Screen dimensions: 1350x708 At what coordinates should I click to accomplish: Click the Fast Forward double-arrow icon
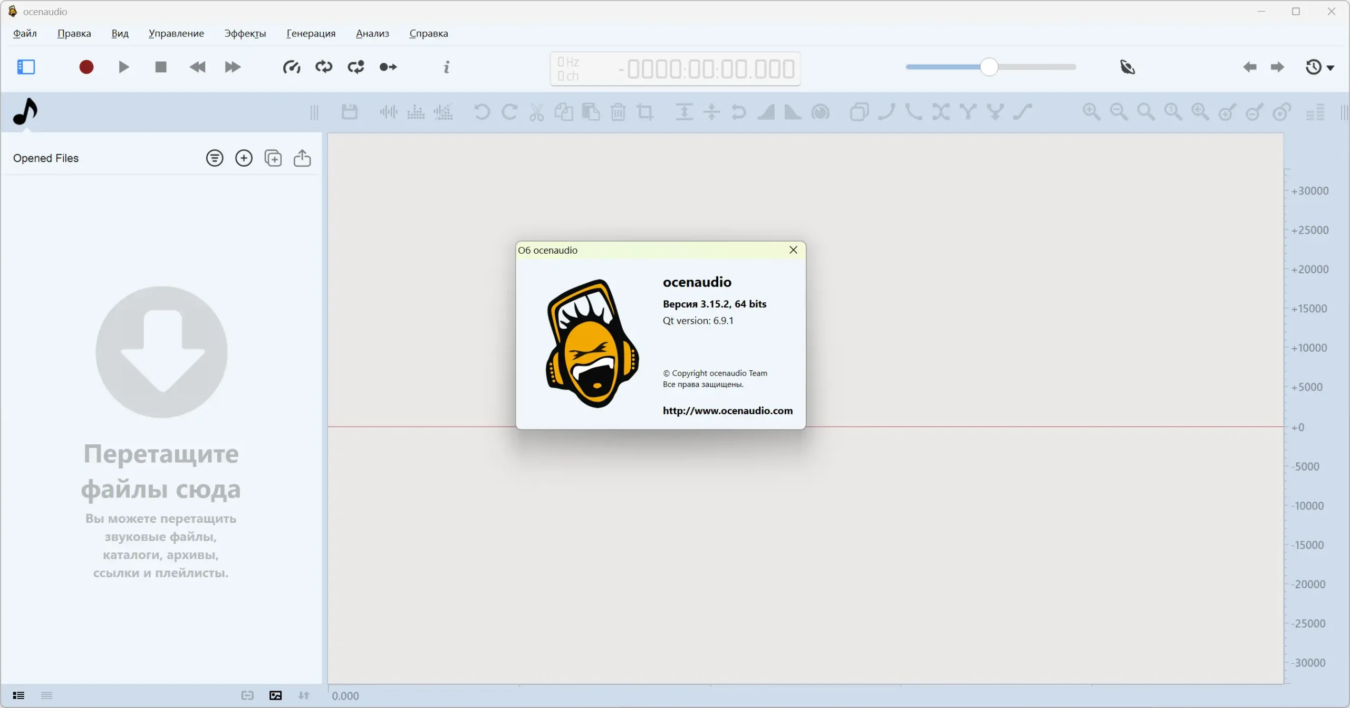[x=233, y=67]
